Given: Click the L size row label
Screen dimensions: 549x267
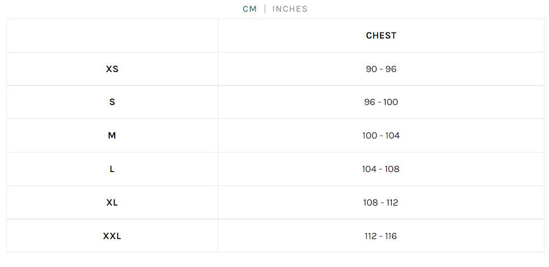Looking at the screenshot, I should (112, 169).
